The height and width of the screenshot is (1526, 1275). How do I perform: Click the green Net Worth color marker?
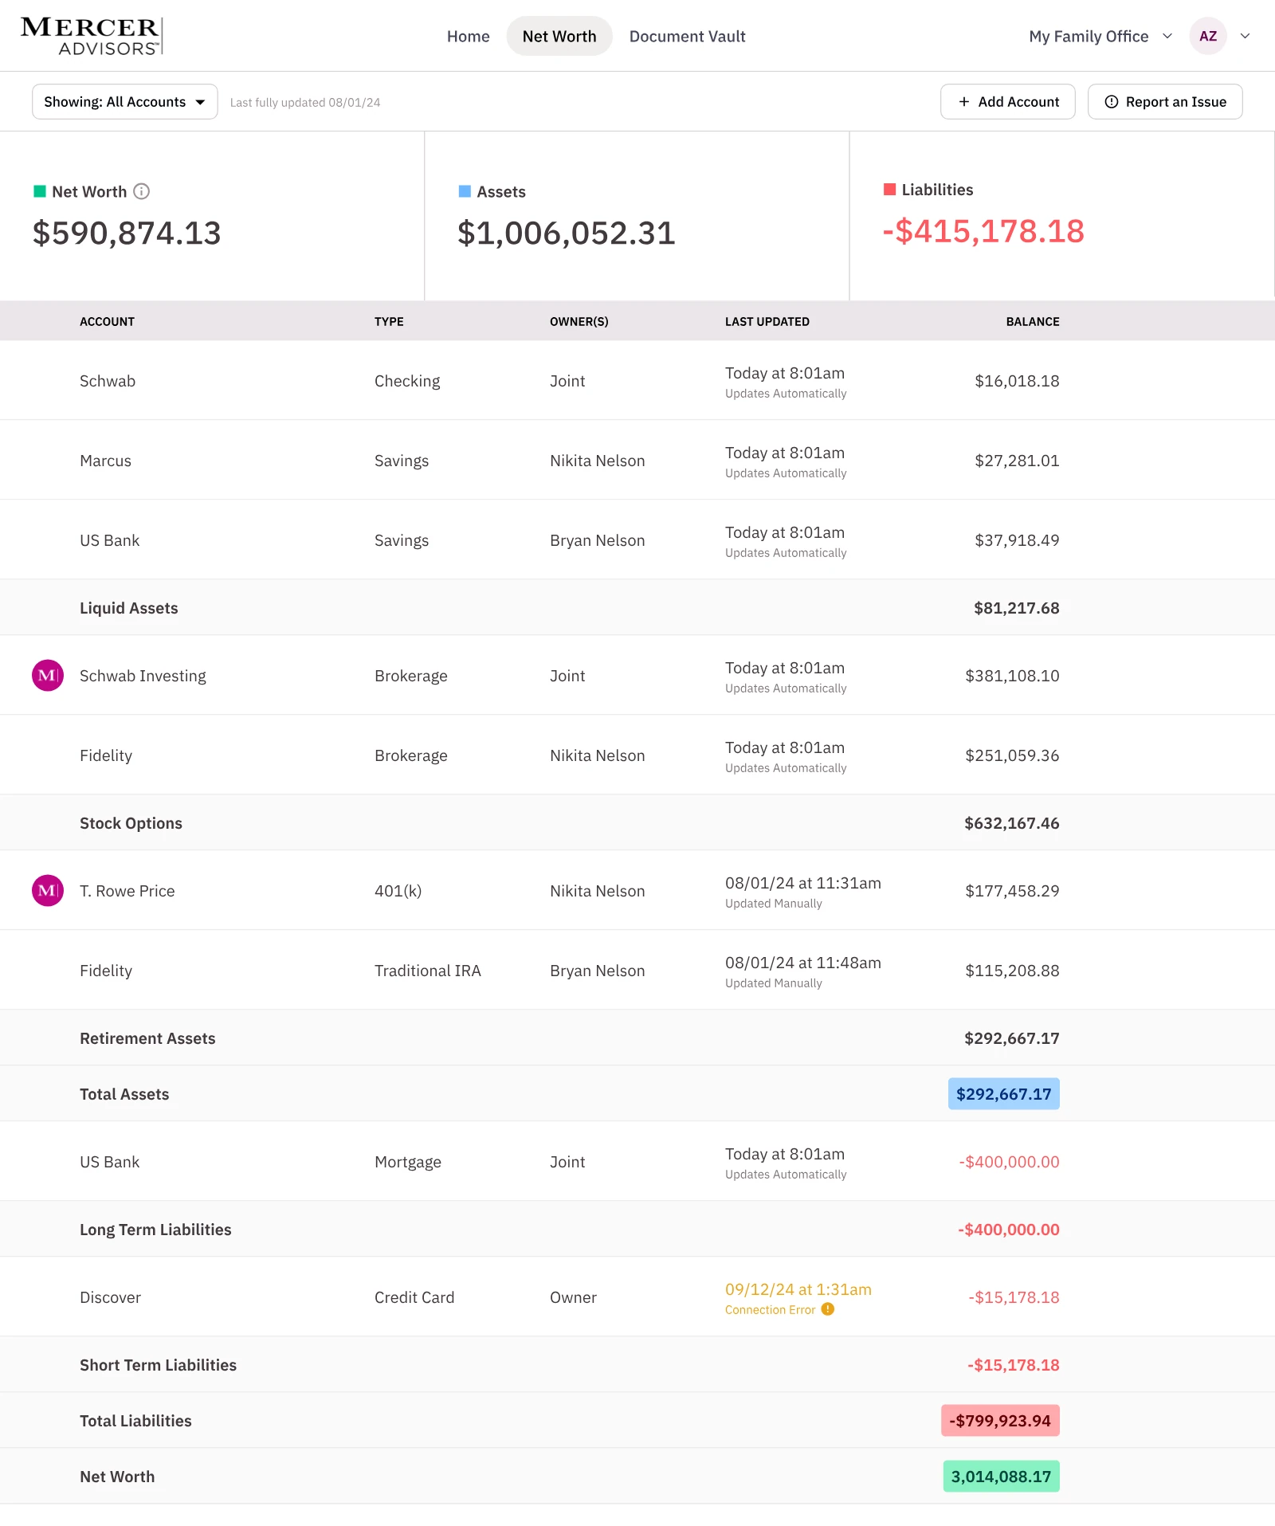pyautogui.click(x=40, y=191)
